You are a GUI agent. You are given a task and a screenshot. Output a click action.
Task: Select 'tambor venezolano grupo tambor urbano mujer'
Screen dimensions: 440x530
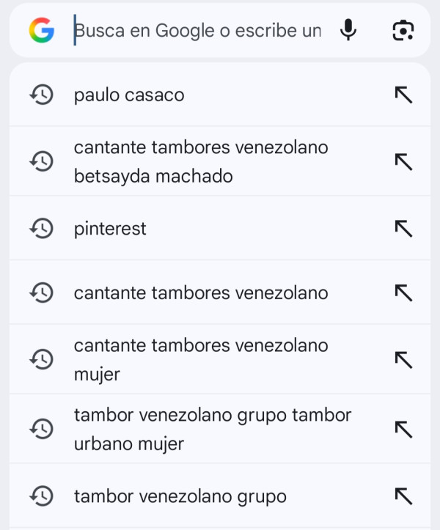[213, 430]
